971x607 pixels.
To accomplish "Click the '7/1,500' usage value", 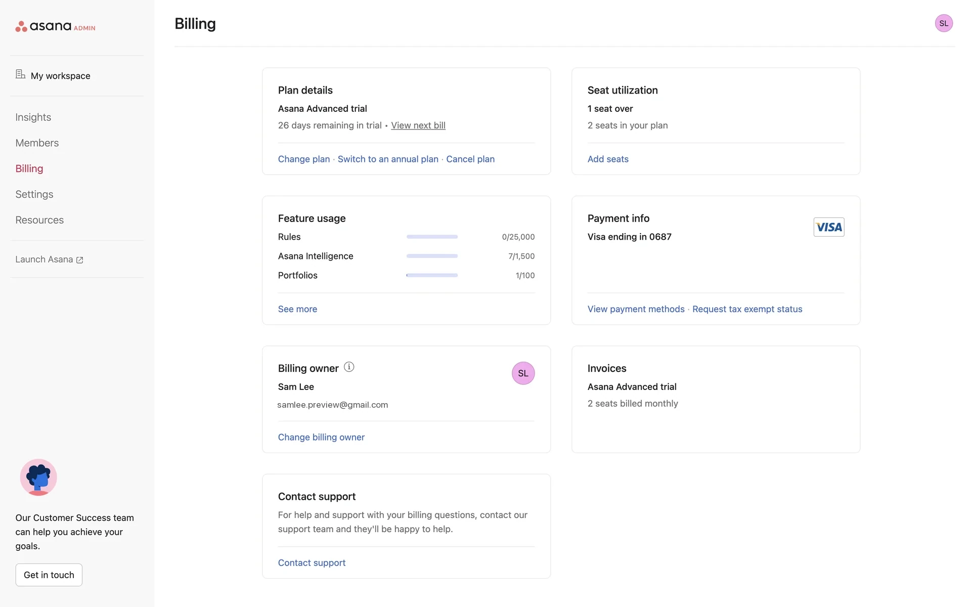I will coord(521,256).
